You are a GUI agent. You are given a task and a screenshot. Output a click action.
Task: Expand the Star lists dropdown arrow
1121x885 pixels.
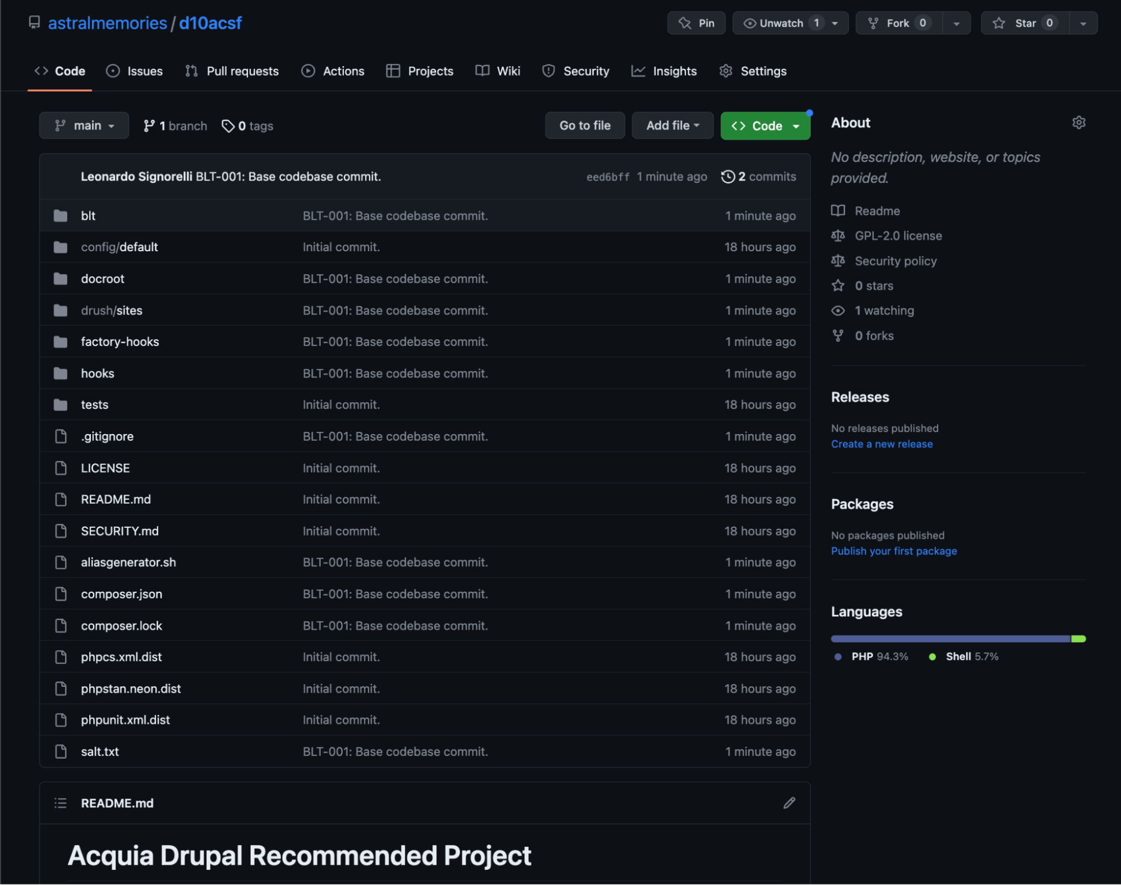pos(1083,23)
